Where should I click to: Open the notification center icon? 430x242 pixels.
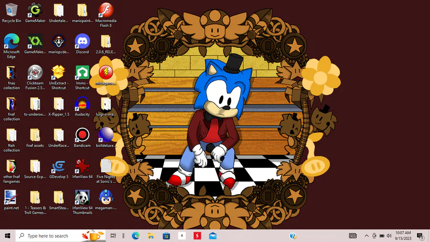[x=420, y=236]
